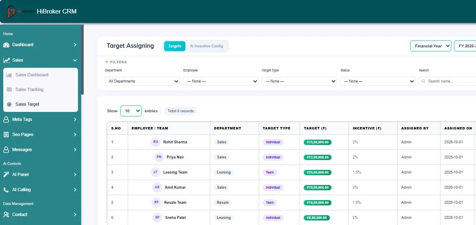476x225 pixels.
Task: Click the Seo Pages document icon
Action: click(6, 134)
